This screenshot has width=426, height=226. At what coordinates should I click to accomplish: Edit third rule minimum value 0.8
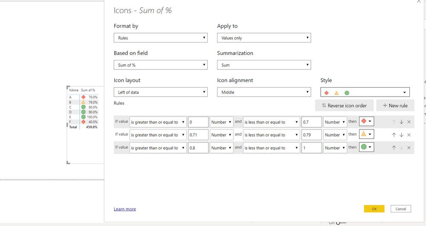[198, 148]
